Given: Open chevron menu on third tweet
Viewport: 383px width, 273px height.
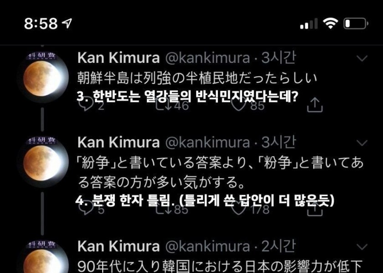Looking at the screenshot, I should click(362, 247).
